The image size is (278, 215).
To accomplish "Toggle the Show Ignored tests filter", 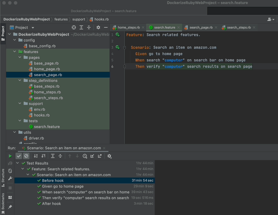I will pyautogui.click(x=27, y=156).
